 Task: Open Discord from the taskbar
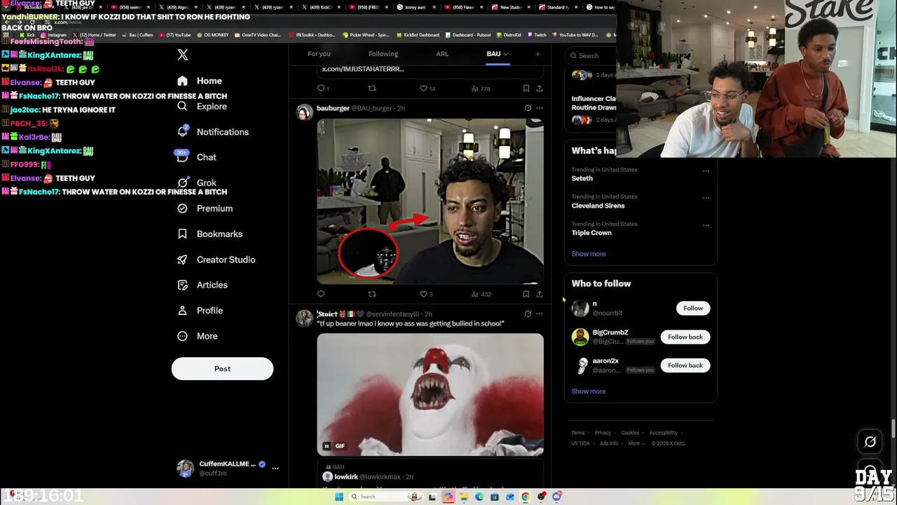click(x=556, y=497)
